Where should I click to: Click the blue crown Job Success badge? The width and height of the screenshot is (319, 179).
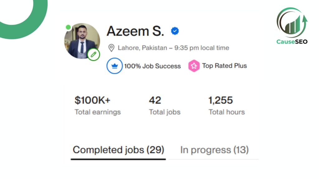coord(115,66)
